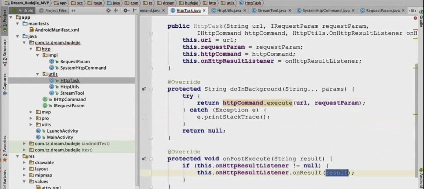
Task: Click the scroll from source target icon
Action: click(108, 11)
